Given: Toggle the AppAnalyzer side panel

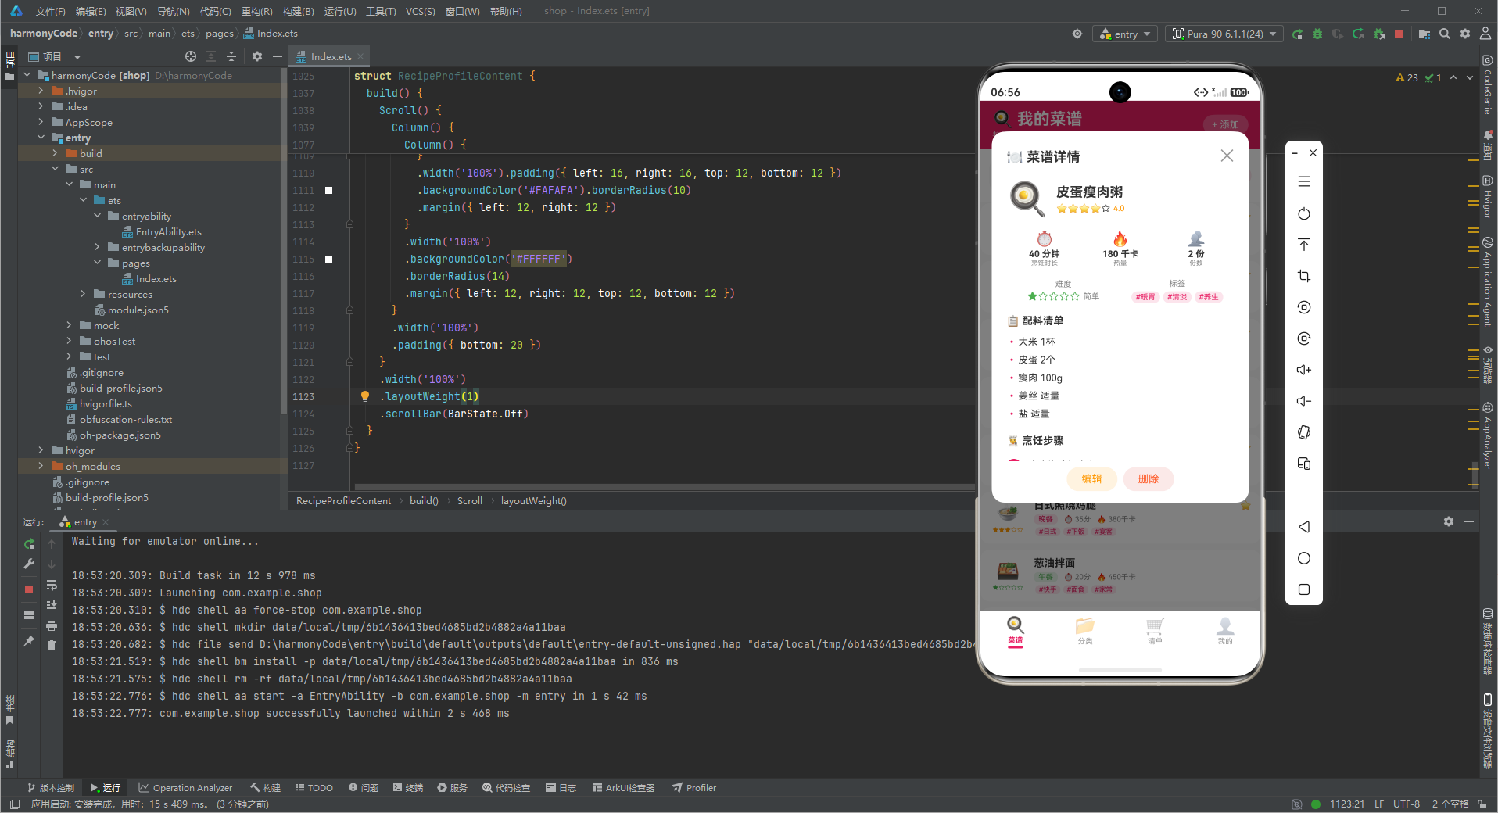Looking at the screenshot, I should pyautogui.click(x=1487, y=435).
